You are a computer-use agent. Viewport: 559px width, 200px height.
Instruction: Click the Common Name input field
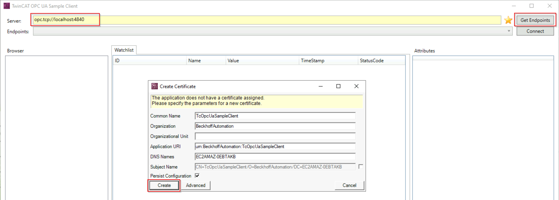[x=275, y=116]
